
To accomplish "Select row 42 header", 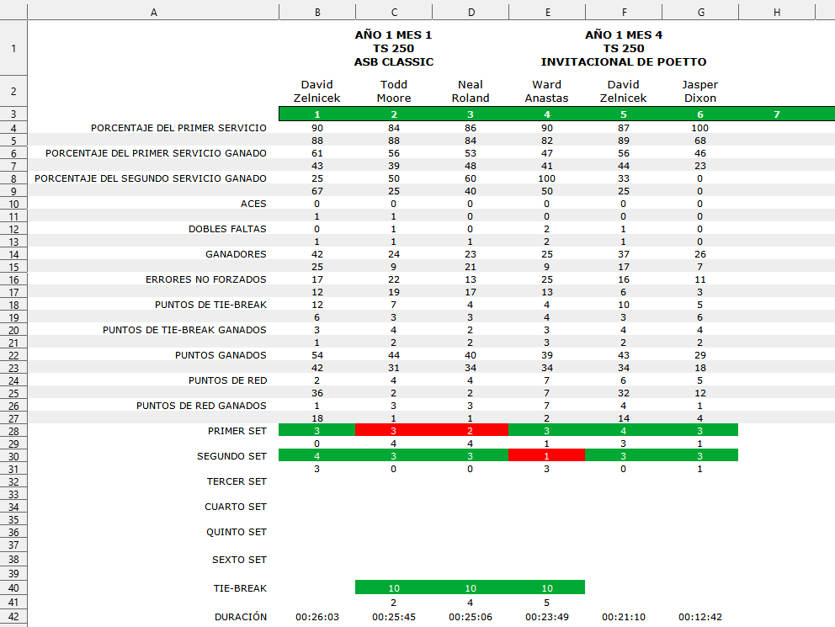I will 13,617.
